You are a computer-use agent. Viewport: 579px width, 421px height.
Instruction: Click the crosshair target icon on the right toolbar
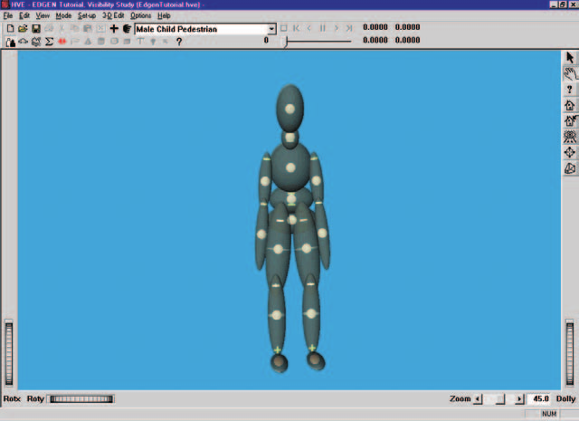569,153
